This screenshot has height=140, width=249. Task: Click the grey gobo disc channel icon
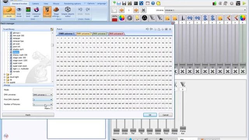(130, 18)
